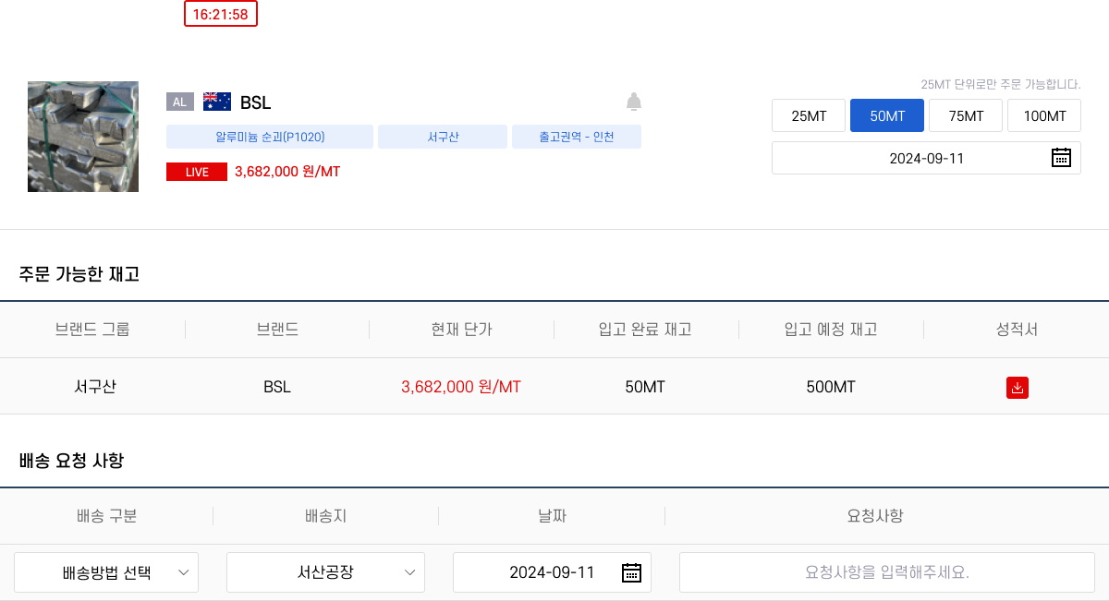Click the AL metal badge
This screenshot has width=1109, height=601.
click(180, 102)
